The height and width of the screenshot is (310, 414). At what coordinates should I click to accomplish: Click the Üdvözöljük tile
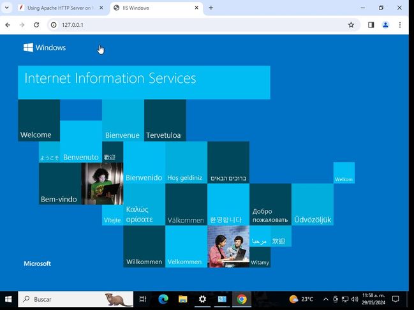(x=313, y=204)
